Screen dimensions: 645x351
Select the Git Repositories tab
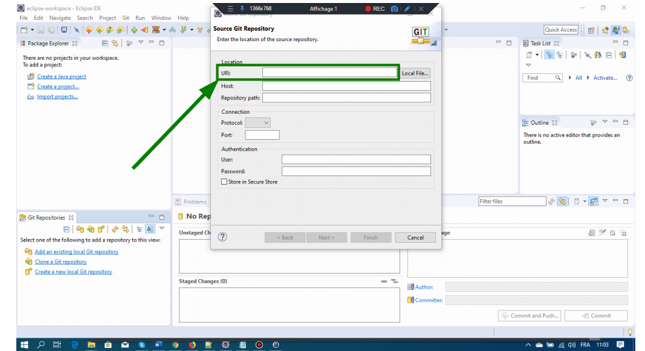click(46, 217)
